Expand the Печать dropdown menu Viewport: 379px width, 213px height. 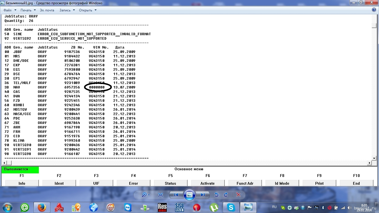(x=28, y=10)
